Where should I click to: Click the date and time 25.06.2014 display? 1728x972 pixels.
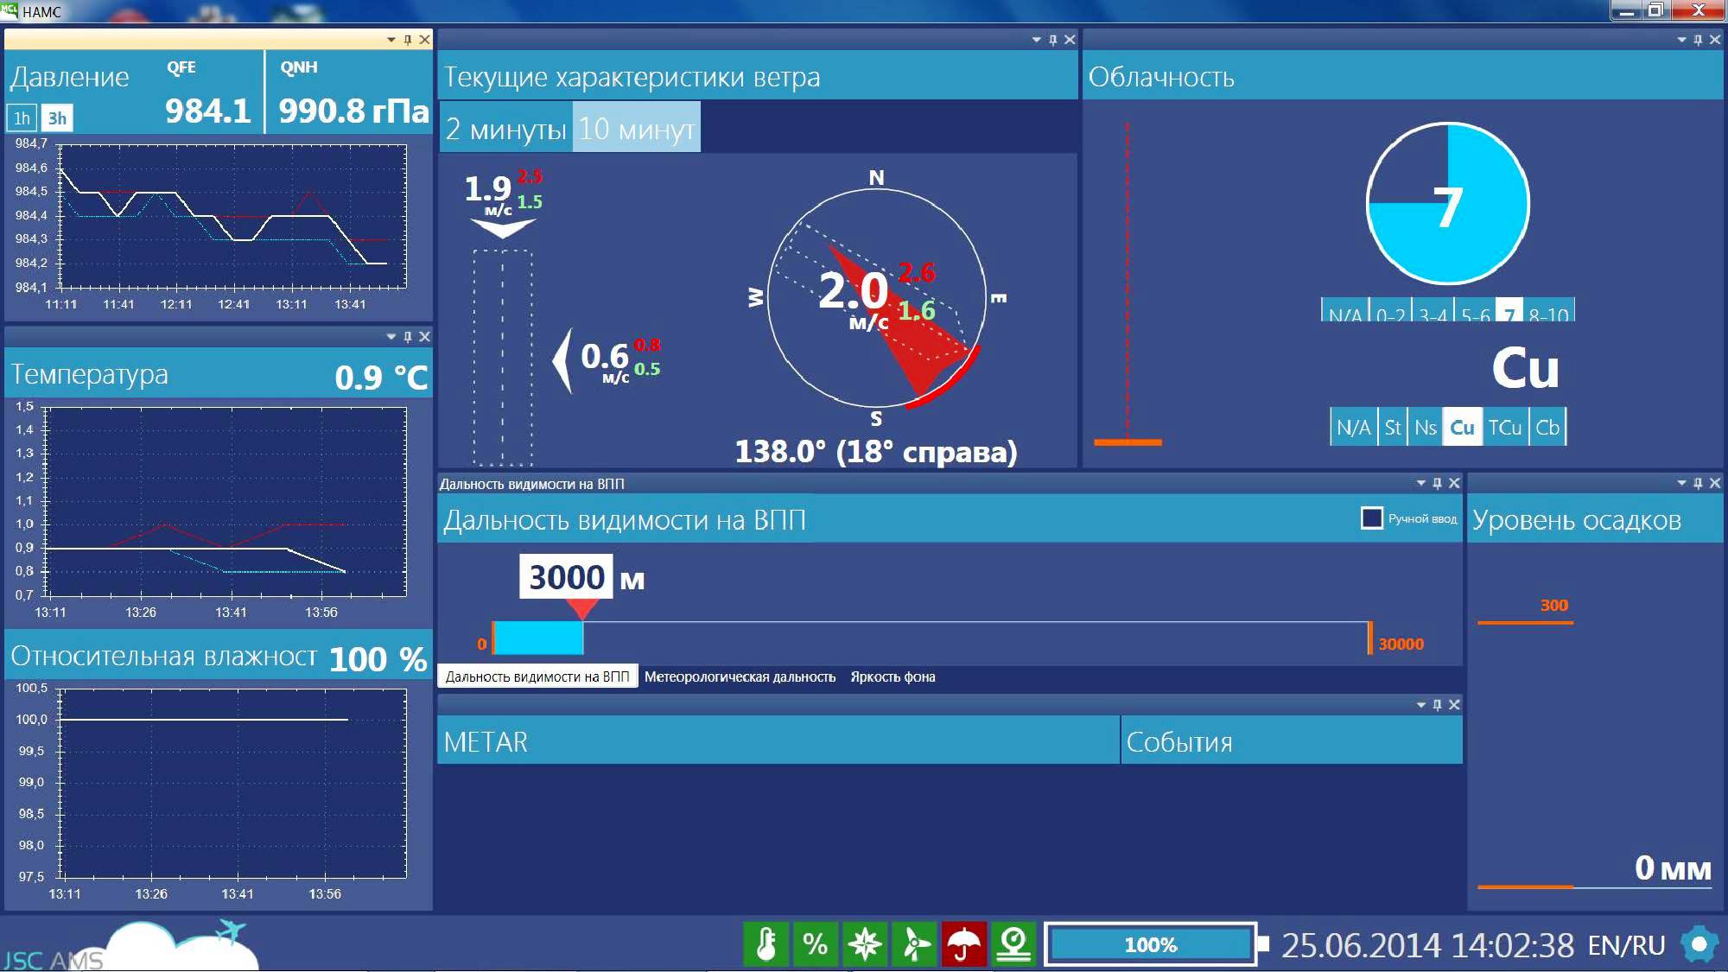(x=1427, y=945)
